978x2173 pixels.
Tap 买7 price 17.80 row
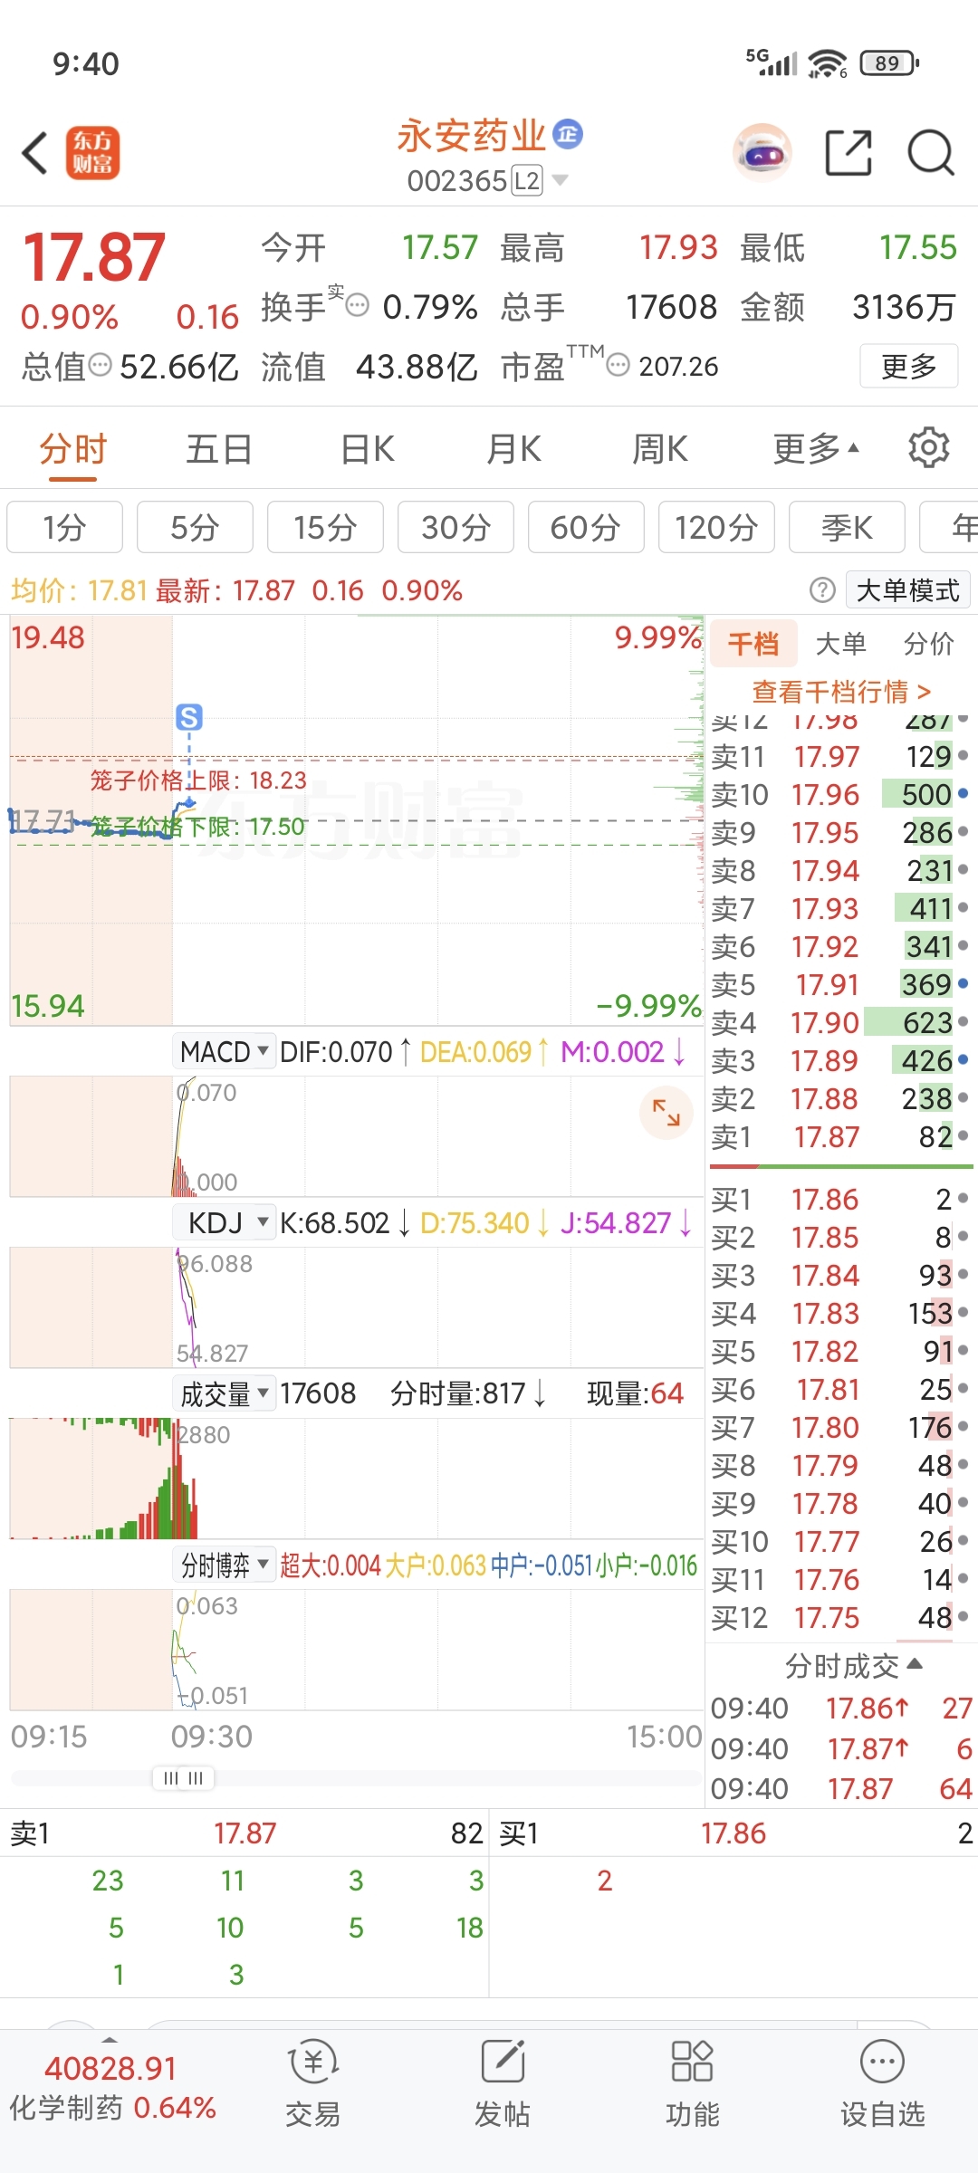click(x=839, y=1427)
